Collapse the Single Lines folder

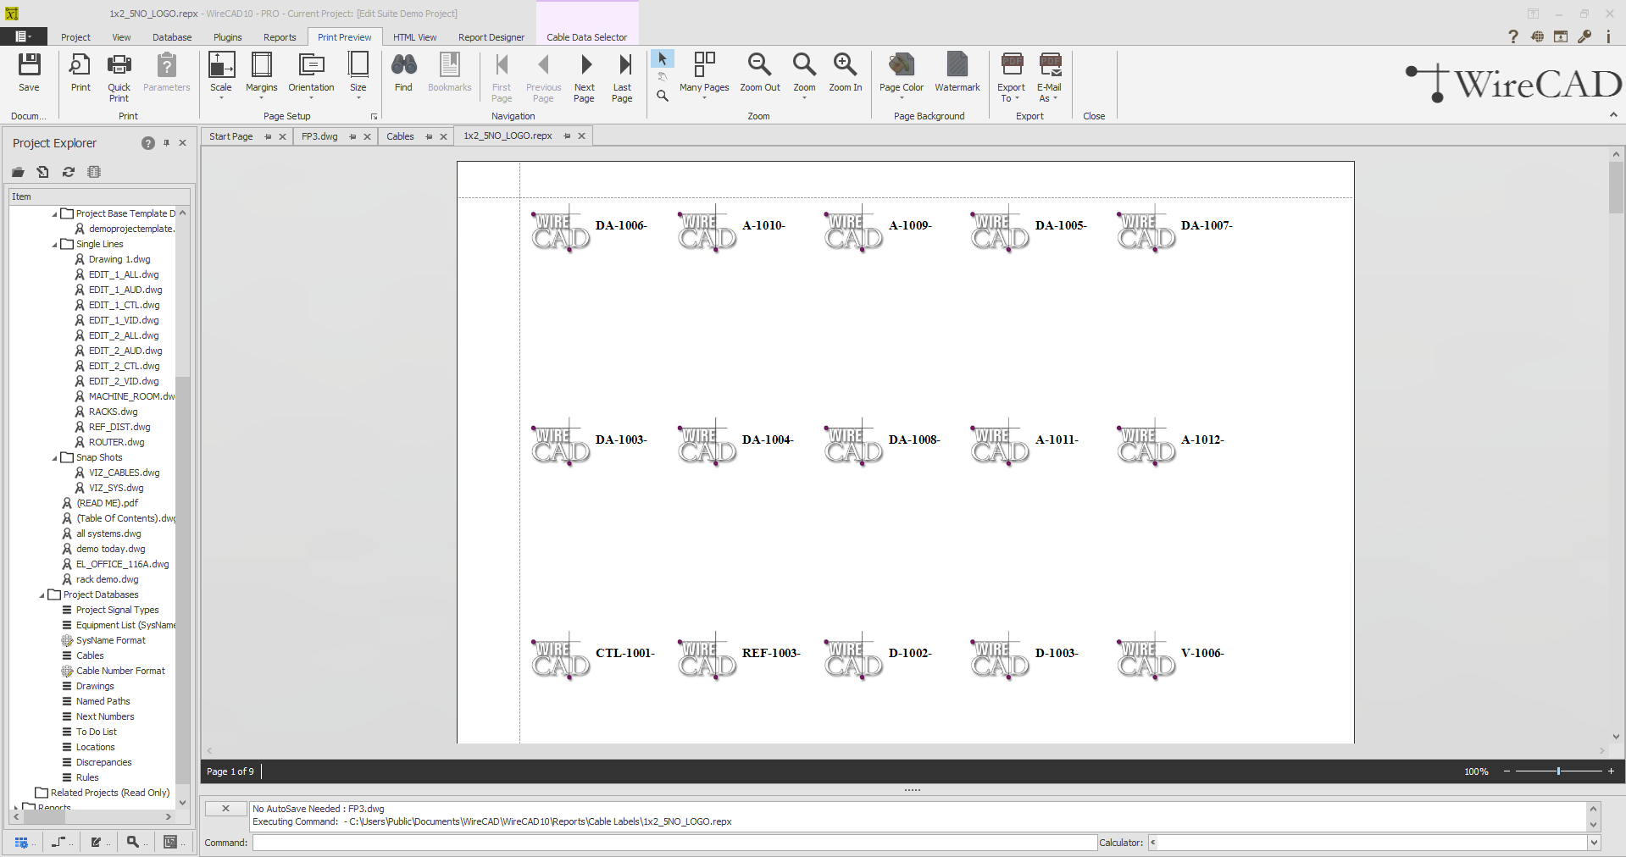55,245
